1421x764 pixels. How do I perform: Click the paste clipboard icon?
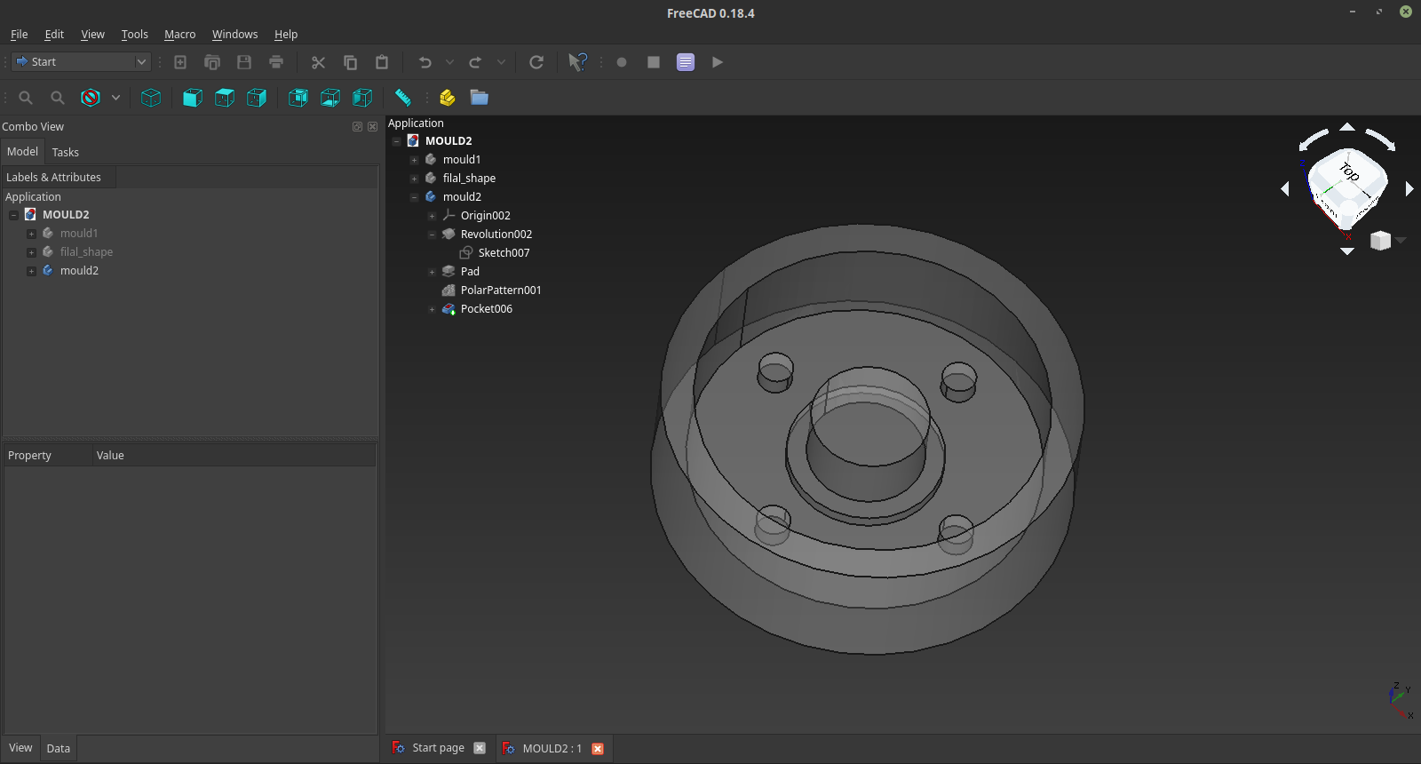click(382, 62)
